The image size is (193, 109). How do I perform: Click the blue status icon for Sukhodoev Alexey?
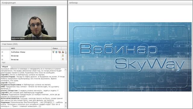tap(56, 52)
